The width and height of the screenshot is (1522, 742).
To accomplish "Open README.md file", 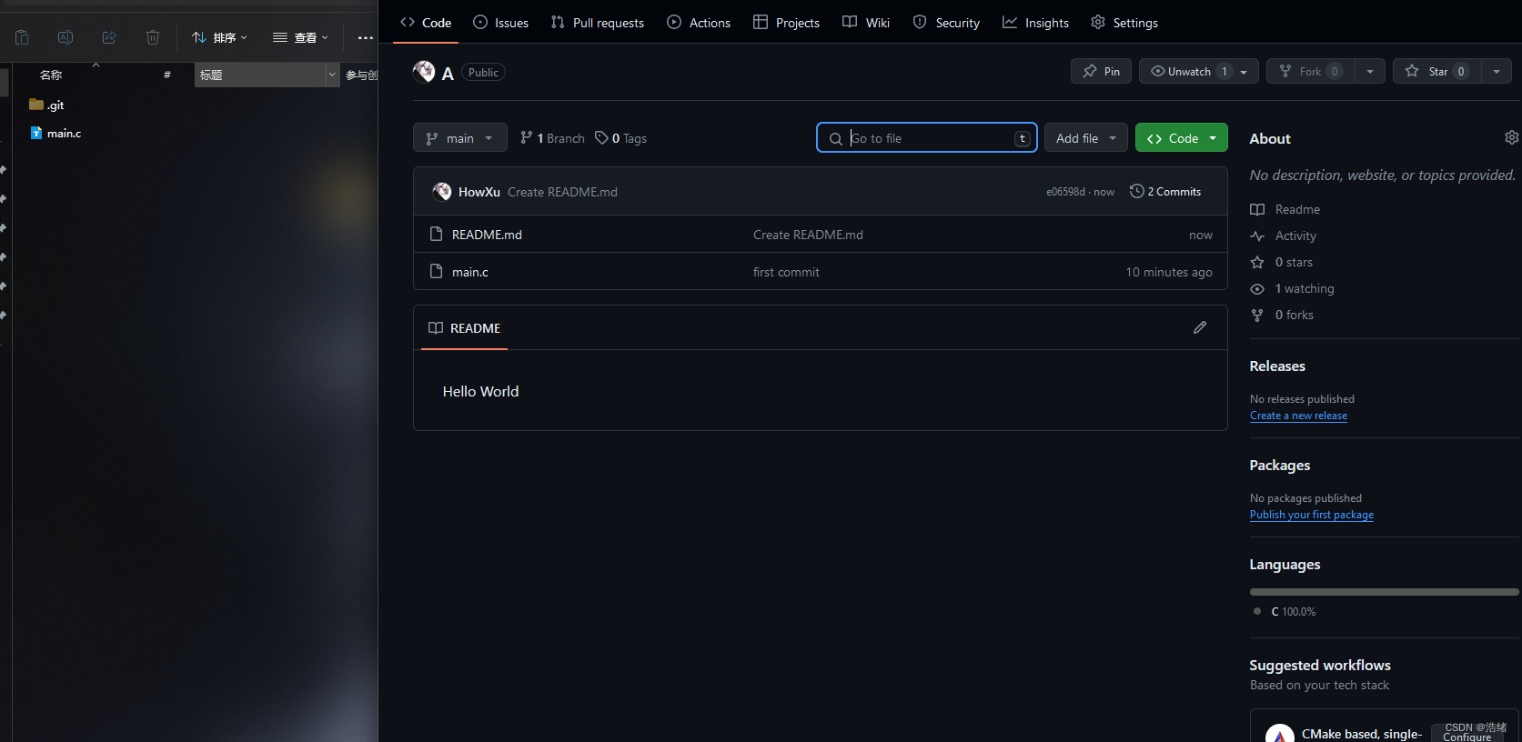I will (x=487, y=235).
